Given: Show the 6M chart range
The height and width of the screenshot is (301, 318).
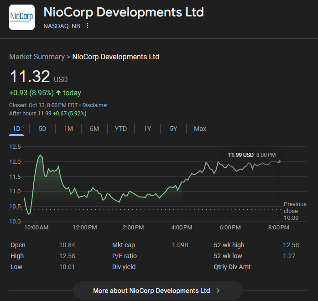Looking at the screenshot, I should point(94,129).
